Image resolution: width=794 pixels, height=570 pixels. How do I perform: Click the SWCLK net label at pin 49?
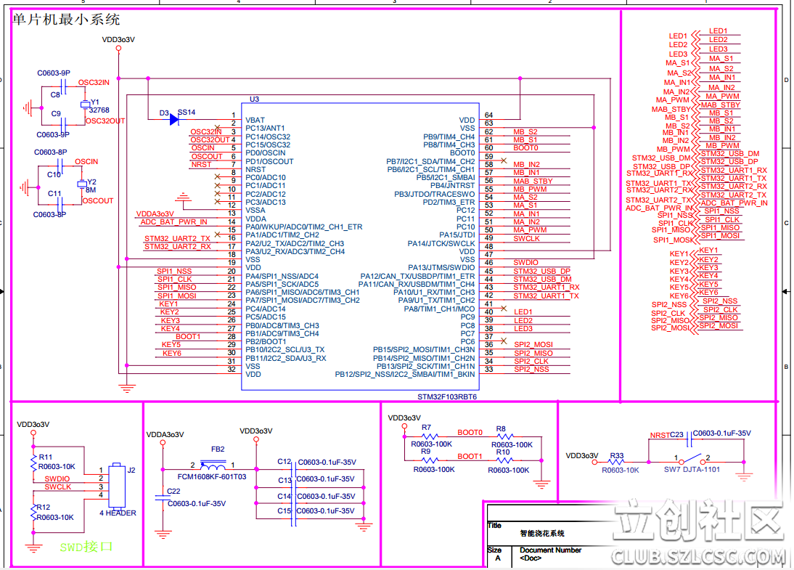click(x=527, y=239)
